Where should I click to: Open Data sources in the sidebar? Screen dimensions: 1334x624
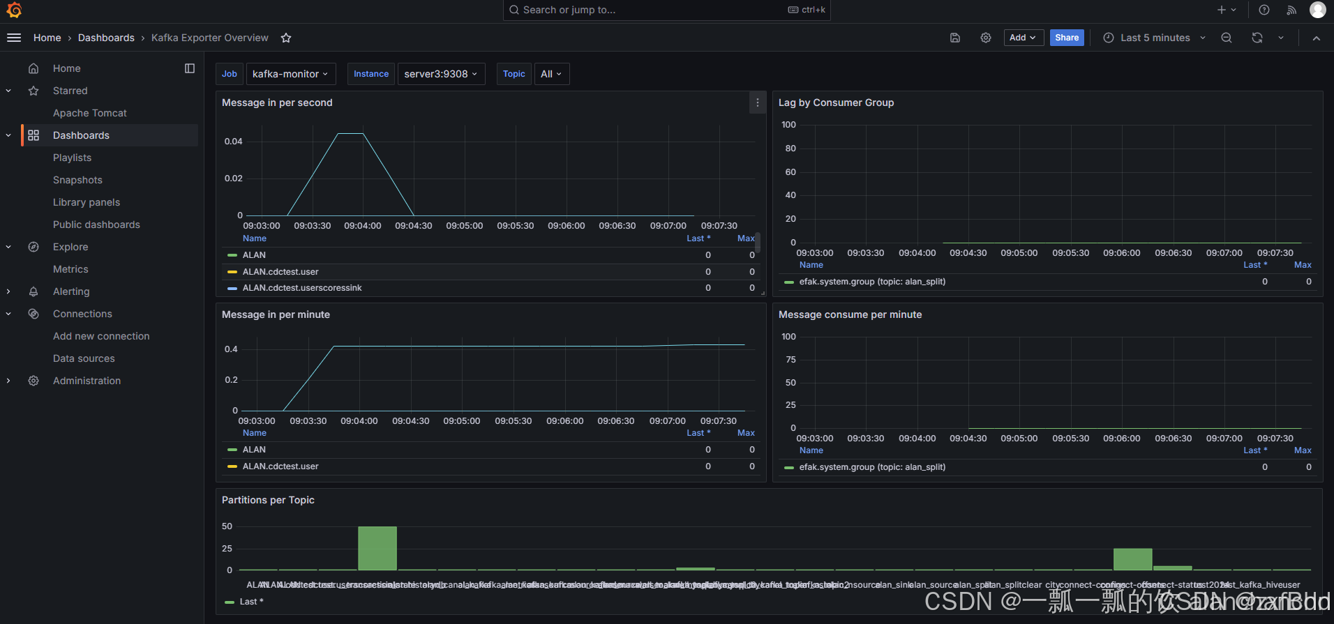(x=84, y=358)
